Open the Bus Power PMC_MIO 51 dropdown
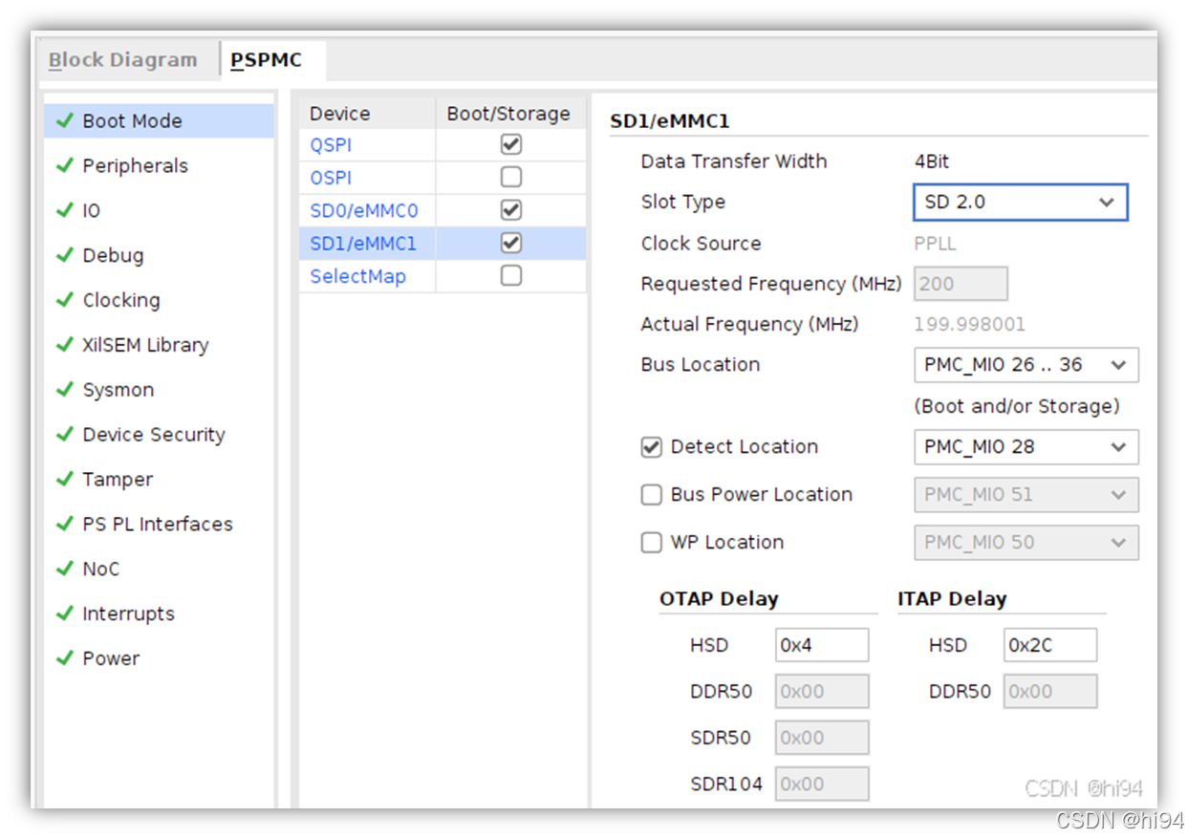Viewport: 1188px width, 839px height. pos(1026,495)
